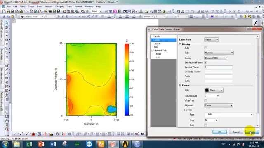Image resolution: width=264 pixels, height=148 pixels.
Task: Click the Decimal Places input field
Action: (x=218, y=67)
